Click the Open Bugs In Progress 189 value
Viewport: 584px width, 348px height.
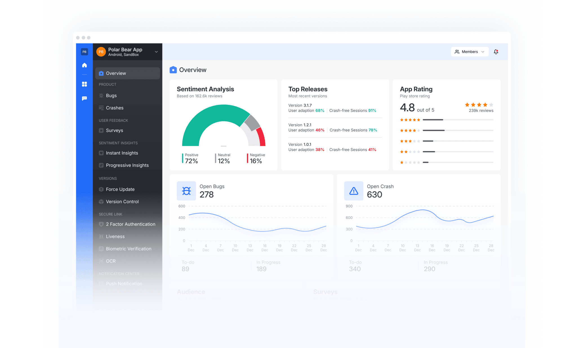point(261,269)
